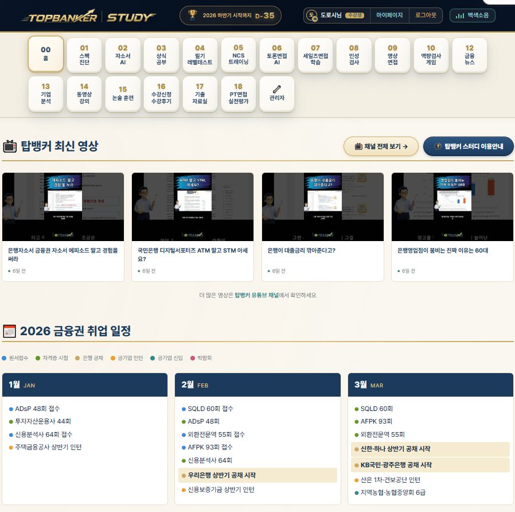Click the title 은행이 대출금리 깎아준다고?
Screen dimensions: 515x512
[x=301, y=250]
